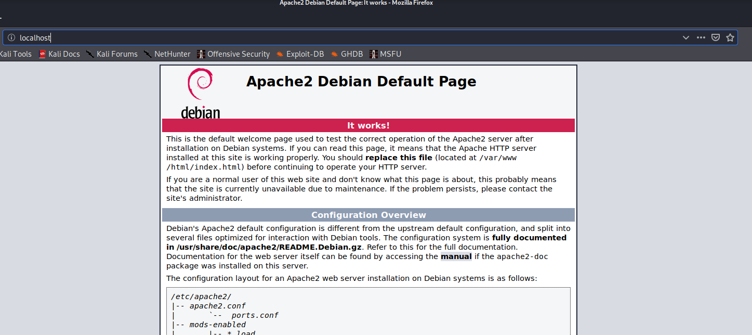Screen dimensions: 752x335
Task: Click the Kali Forums dragon favicon
Action: (90, 54)
